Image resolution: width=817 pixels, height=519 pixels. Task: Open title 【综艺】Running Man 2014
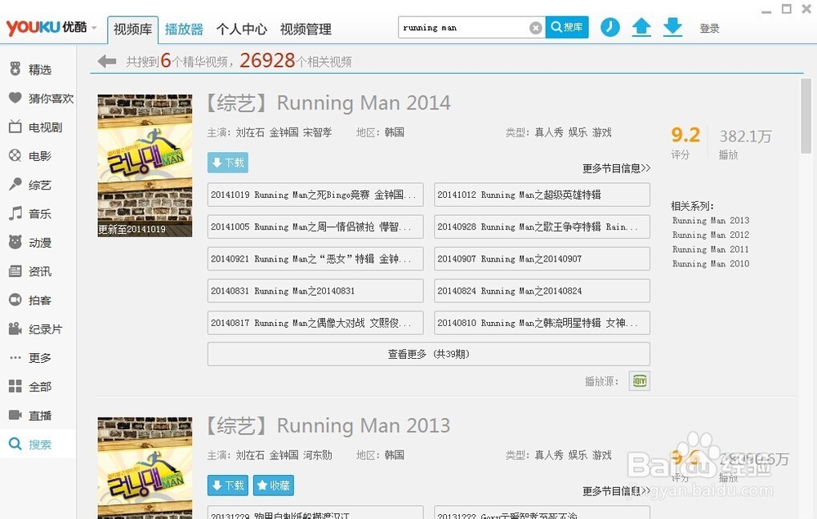[x=328, y=103]
